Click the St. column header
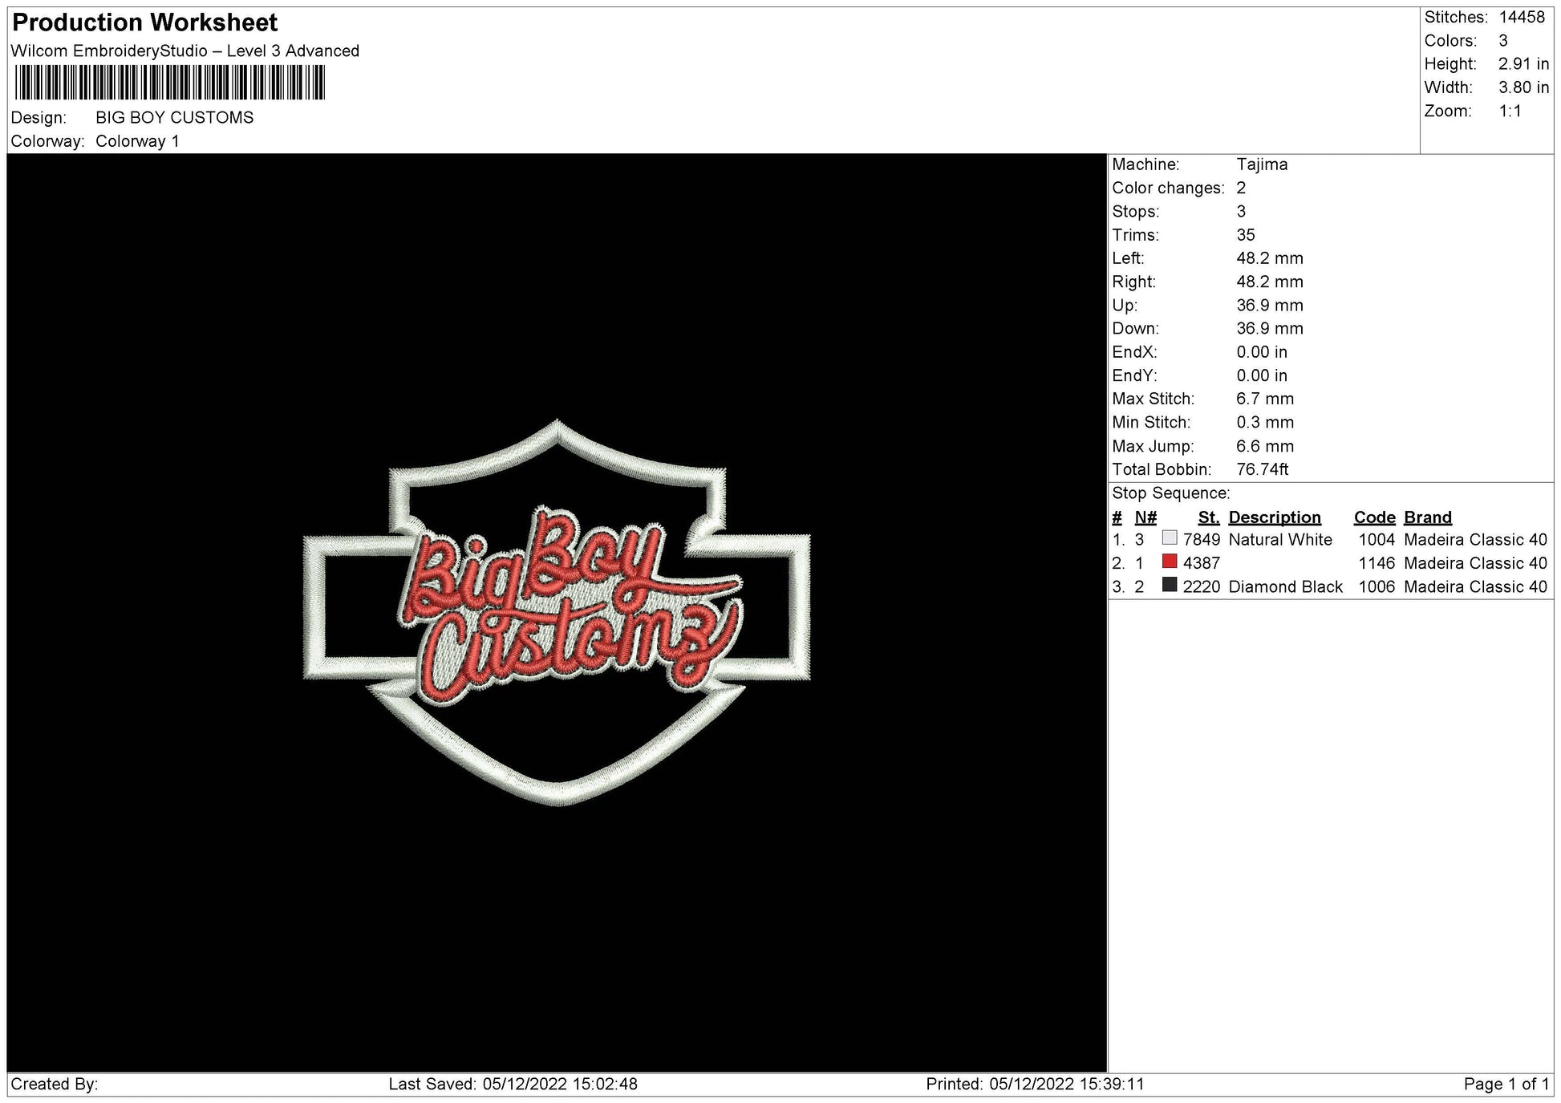 pyautogui.click(x=1208, y=517)
